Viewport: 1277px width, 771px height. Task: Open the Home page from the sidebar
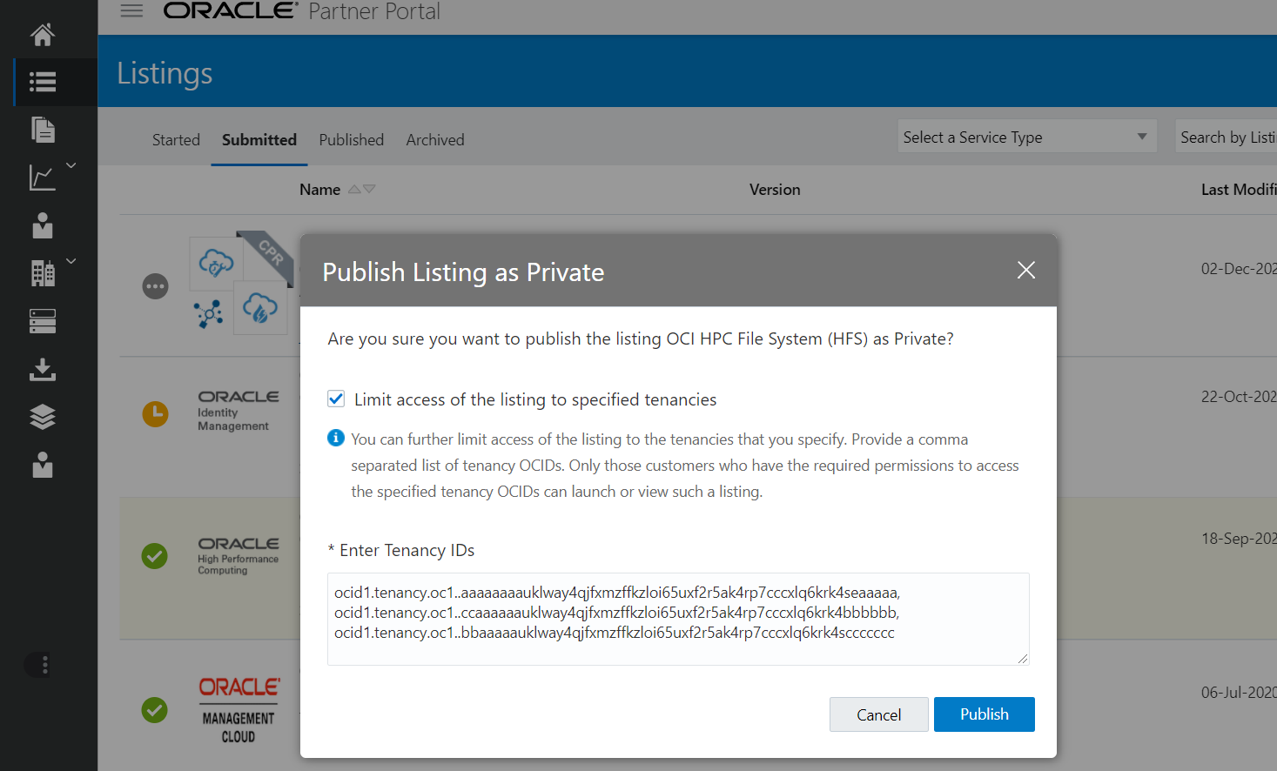tap(41, 35)
